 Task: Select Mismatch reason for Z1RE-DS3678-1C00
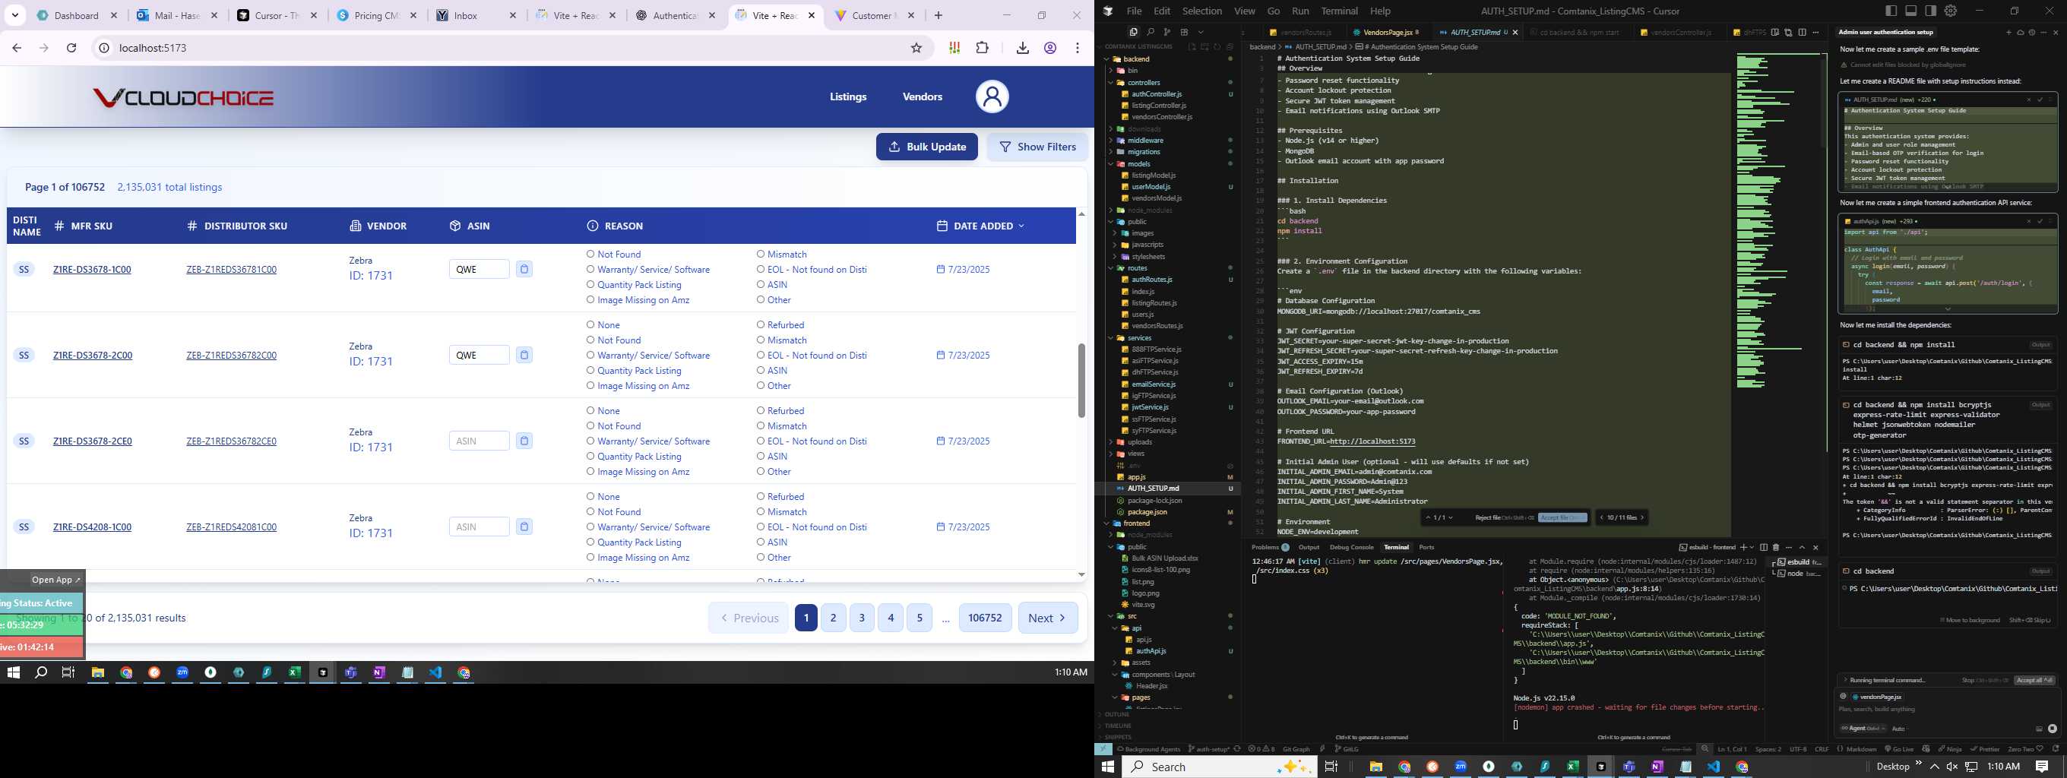pyautogui.click(x=761, y=255)
